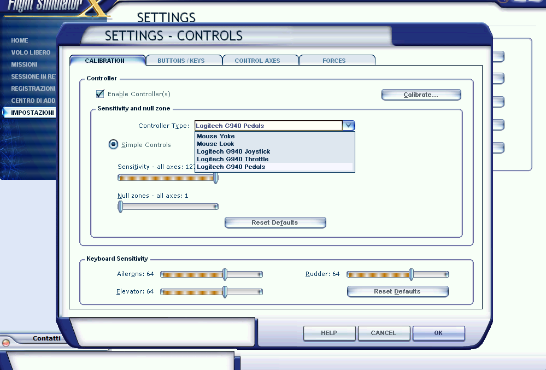This screenshot has height=370, width=546.
Task: Click the CANCEL button
Action: (384, 333)
